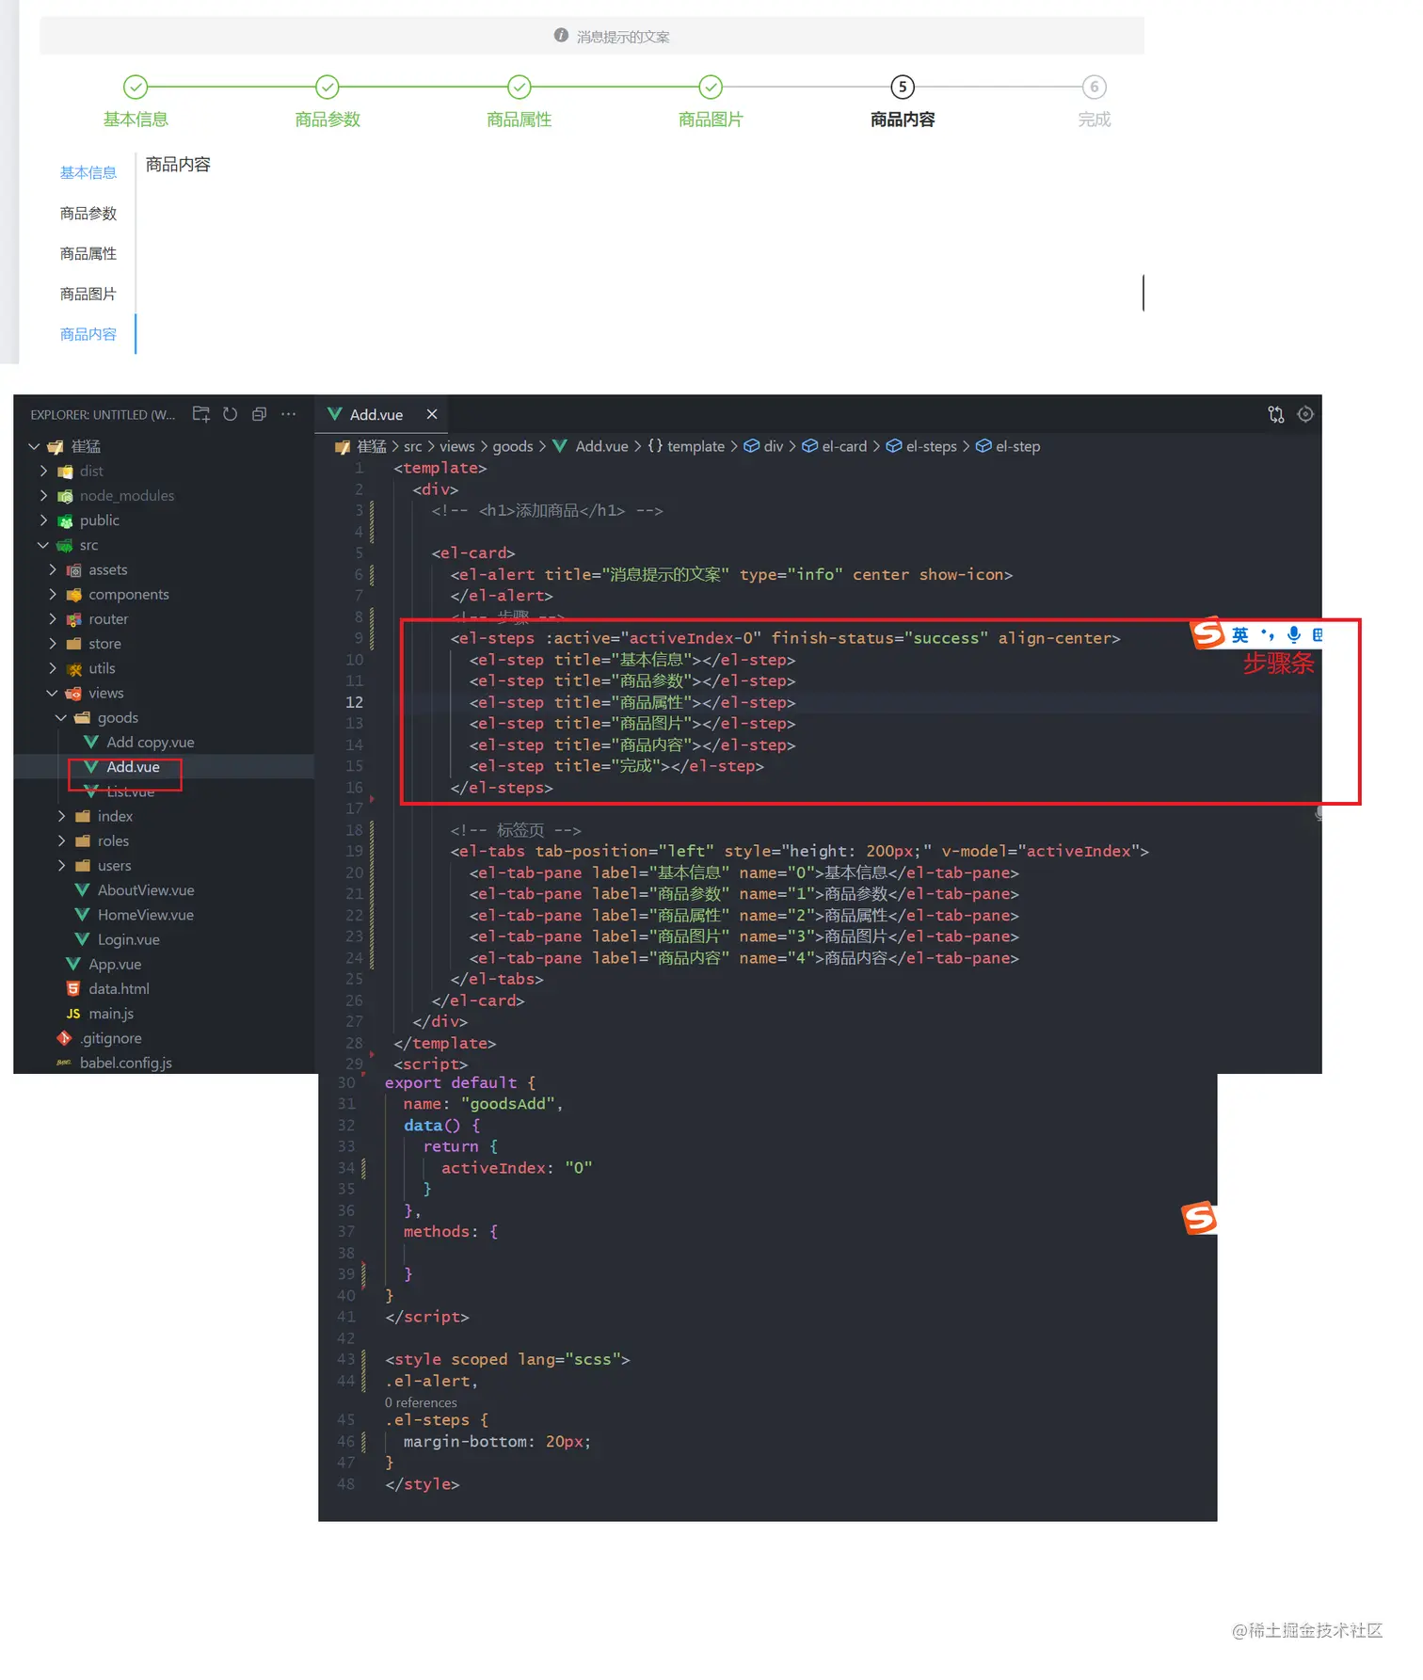Viewport: 1423px width, 1680px height.
Task: Click src in the breadcrumb path
Action: (x=413, y=446)
